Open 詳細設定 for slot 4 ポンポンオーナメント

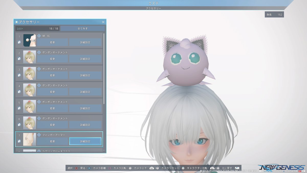tap(85, 92)
